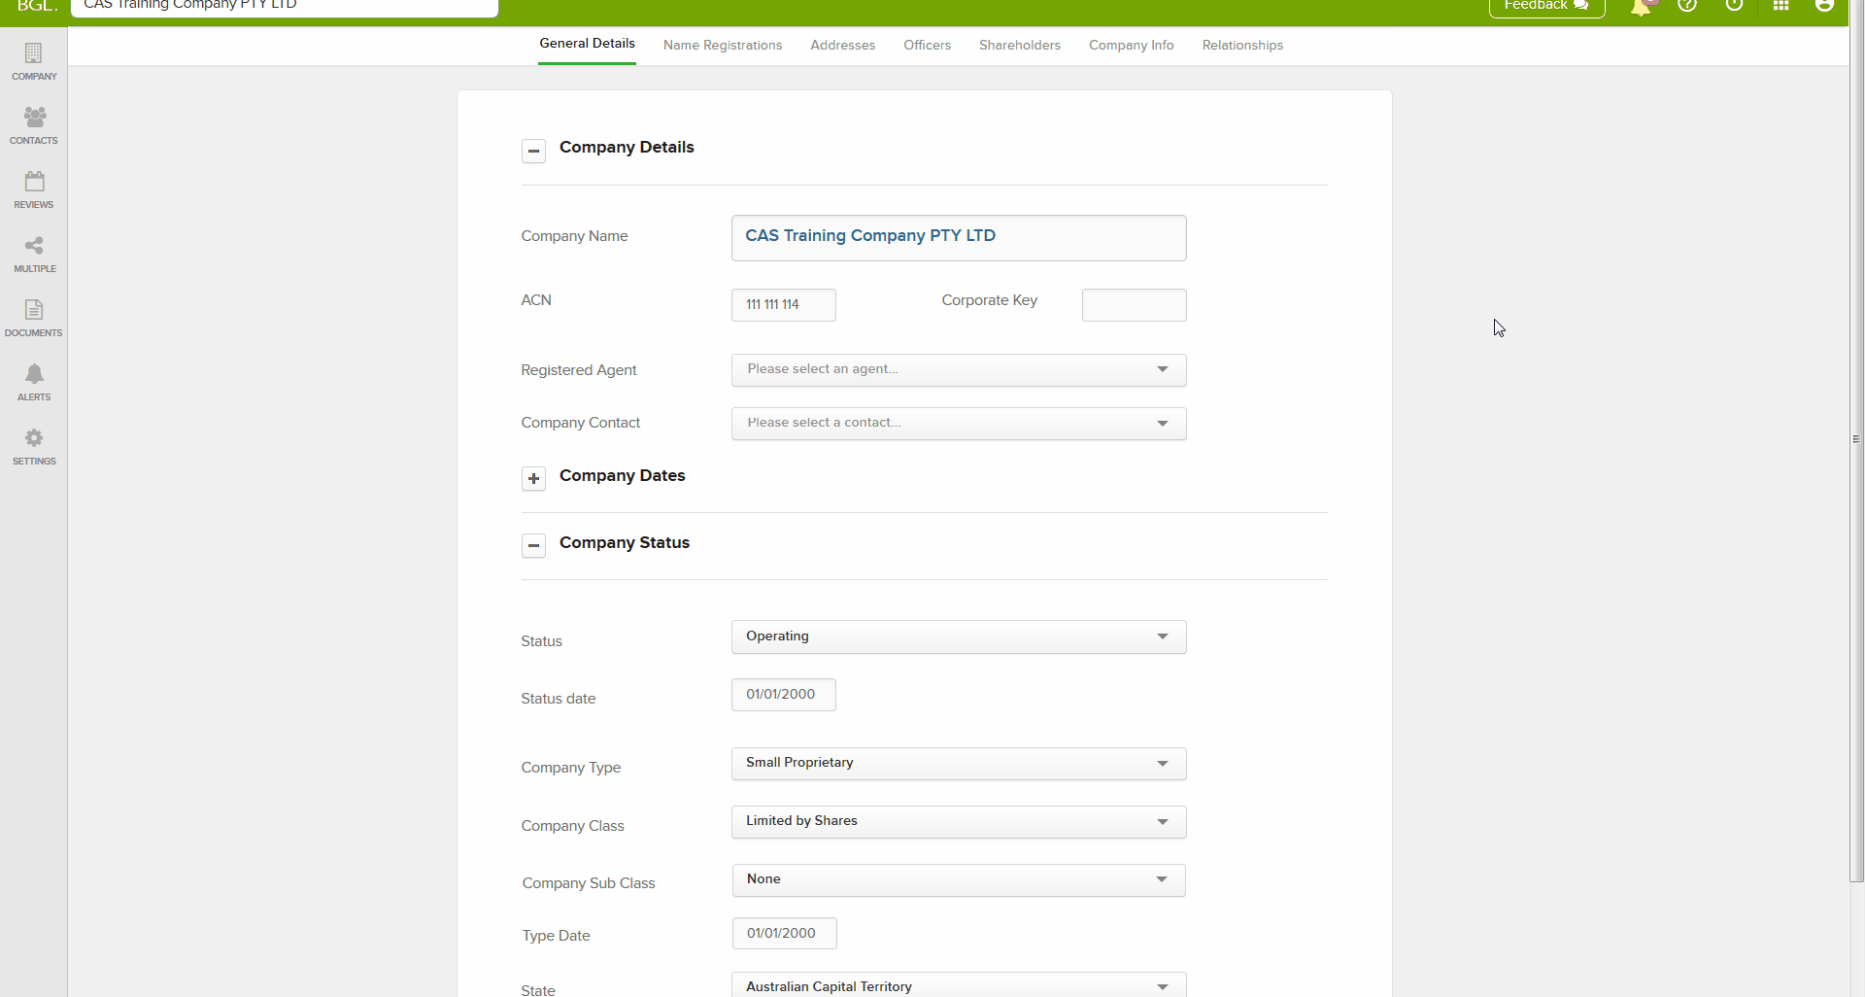Screen dimensions: 1865x997
Task: Click the Status date field
Action: [x=783, y=694]
